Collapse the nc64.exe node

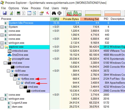tap(8, 71)
